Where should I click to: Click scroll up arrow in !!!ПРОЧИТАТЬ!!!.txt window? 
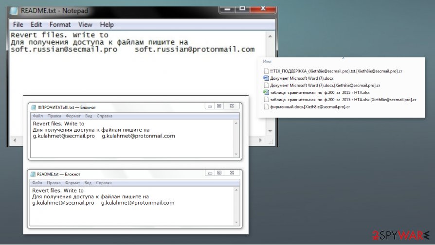(x=236, y=123)
